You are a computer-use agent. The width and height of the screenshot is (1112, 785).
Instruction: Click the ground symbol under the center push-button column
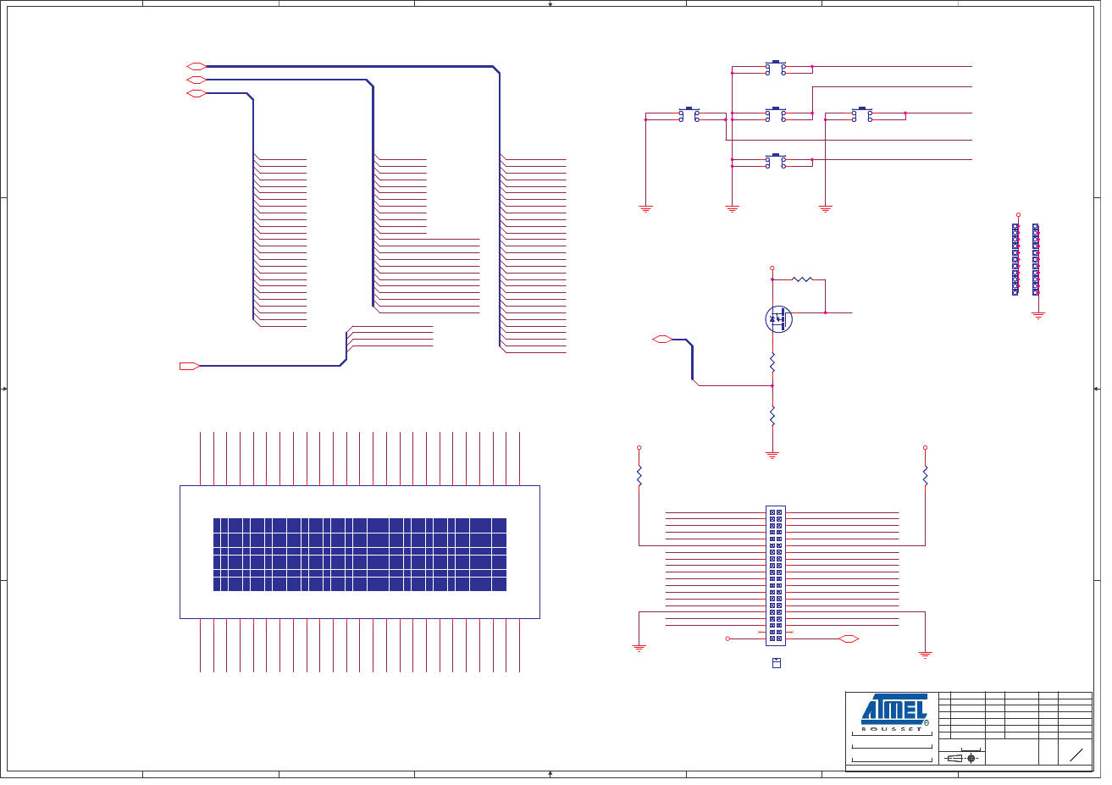pyautogui.click(x=733, y=208)
